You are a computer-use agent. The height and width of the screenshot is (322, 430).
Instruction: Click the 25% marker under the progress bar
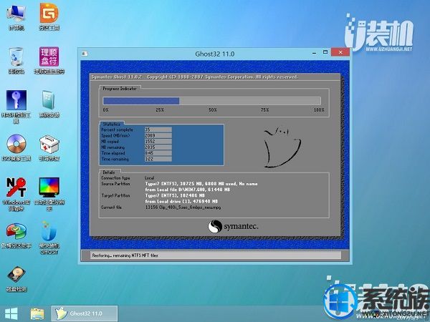(160, 109)
